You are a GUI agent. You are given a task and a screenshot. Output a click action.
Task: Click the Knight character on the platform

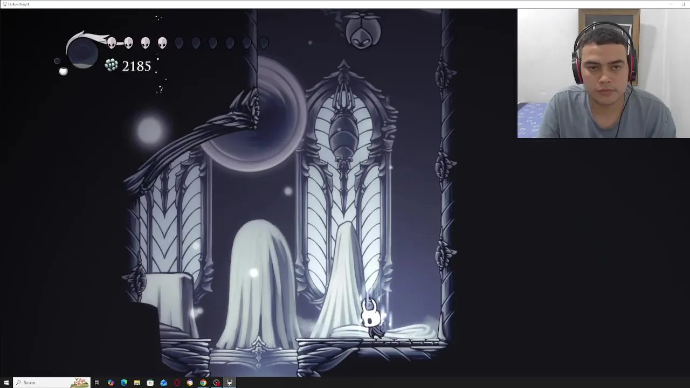pos(371,318)
